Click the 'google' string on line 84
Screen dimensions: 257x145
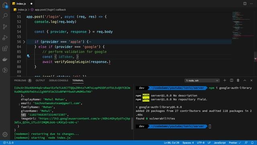click(92, 47)
